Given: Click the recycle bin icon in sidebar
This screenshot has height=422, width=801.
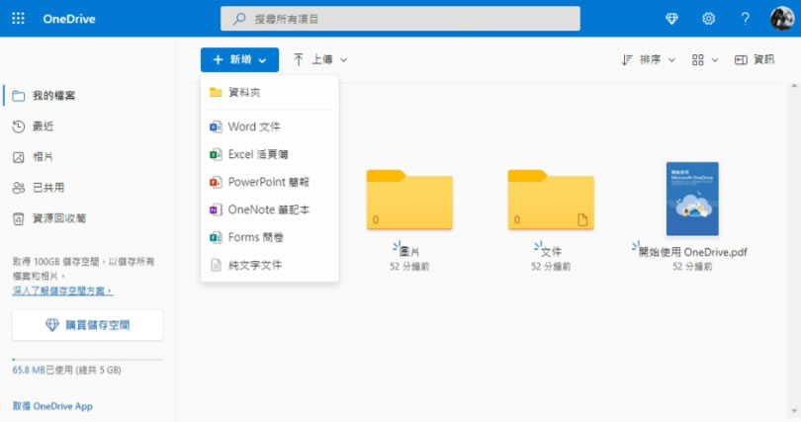Looking at the screenshot, I should [x=19, y=219].
